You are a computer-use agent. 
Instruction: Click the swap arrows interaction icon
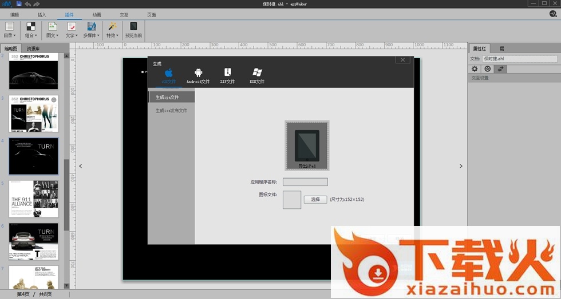500,69
